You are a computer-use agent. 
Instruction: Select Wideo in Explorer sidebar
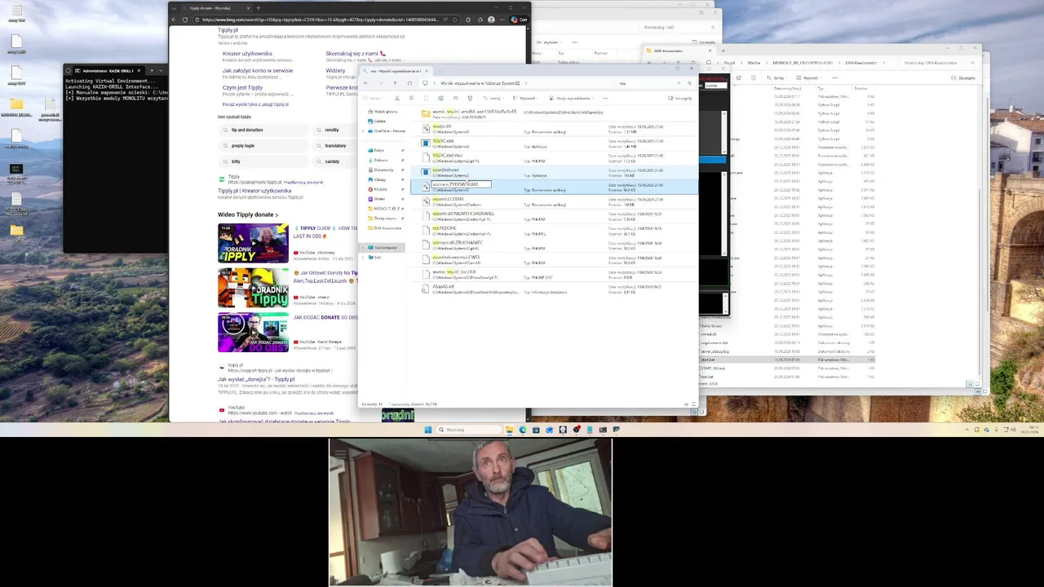tap(379, 199)
